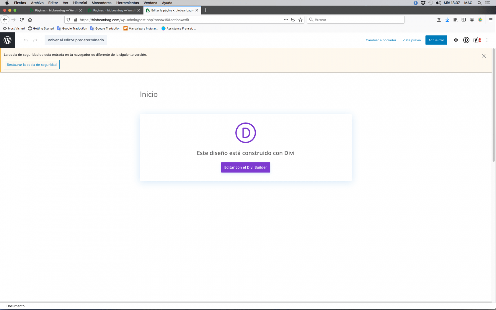This screenshot has width=496, height=310.
Task: Open macOS notification center icon
Action: click(488, 3)
